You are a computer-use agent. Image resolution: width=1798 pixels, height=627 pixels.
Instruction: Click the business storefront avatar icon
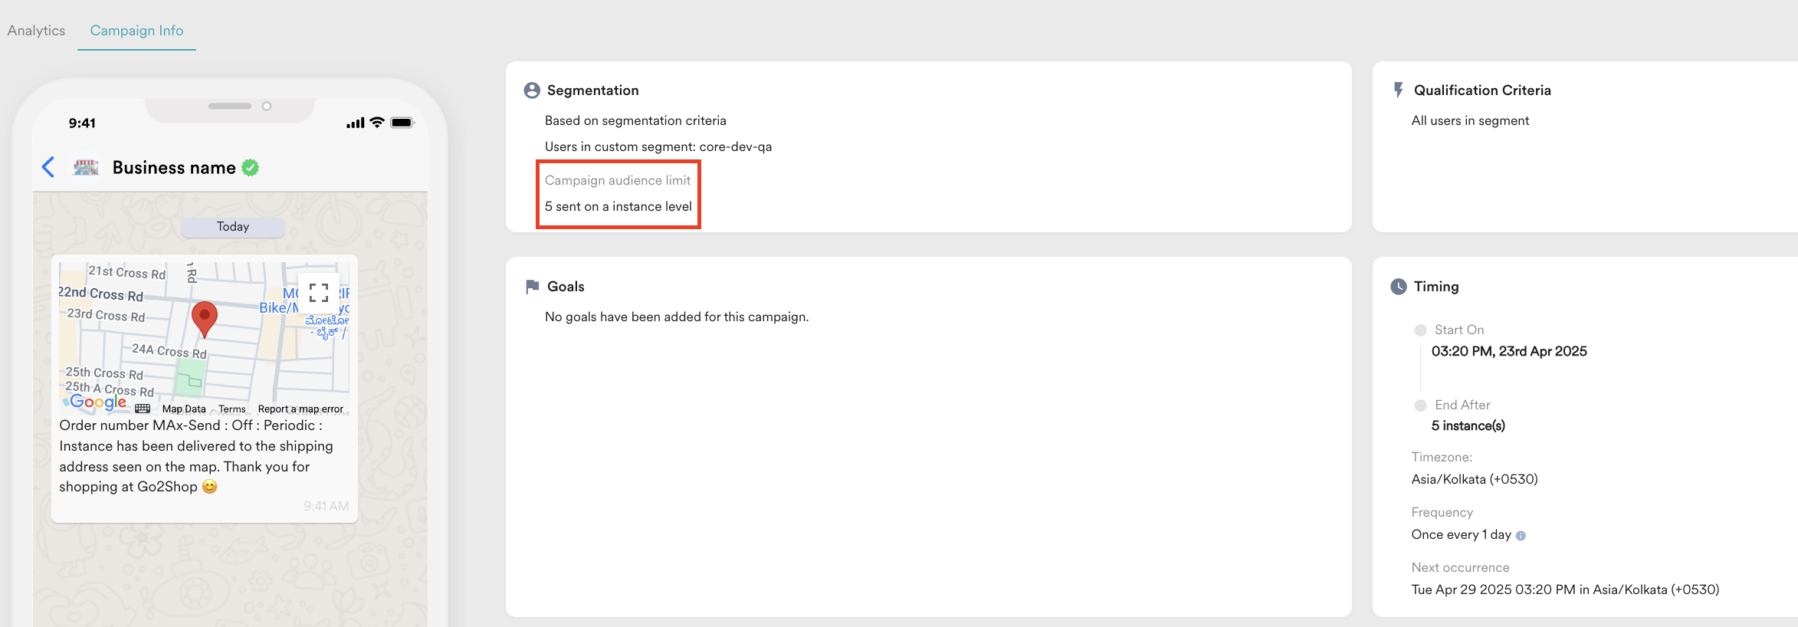coord(86,167)
